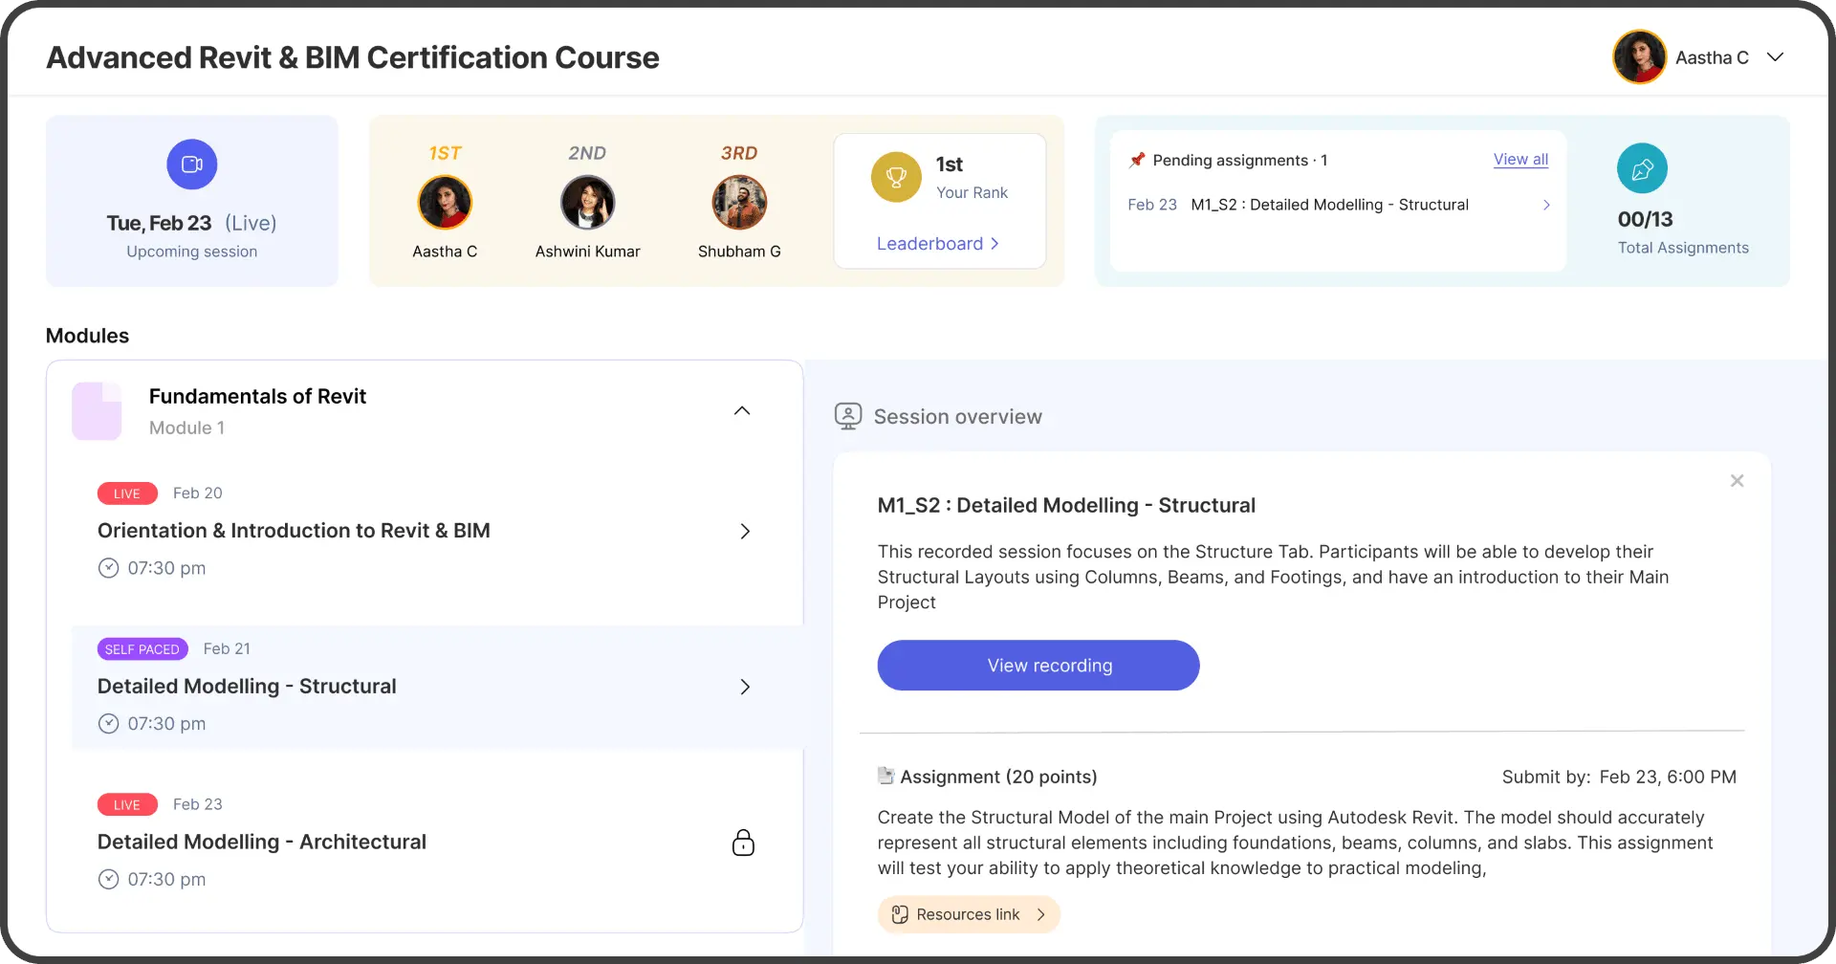This screenshot has width=1836, height=964.
Task: Click the pen icon above Total Assignments
Action: click(x=1642, y=169)
